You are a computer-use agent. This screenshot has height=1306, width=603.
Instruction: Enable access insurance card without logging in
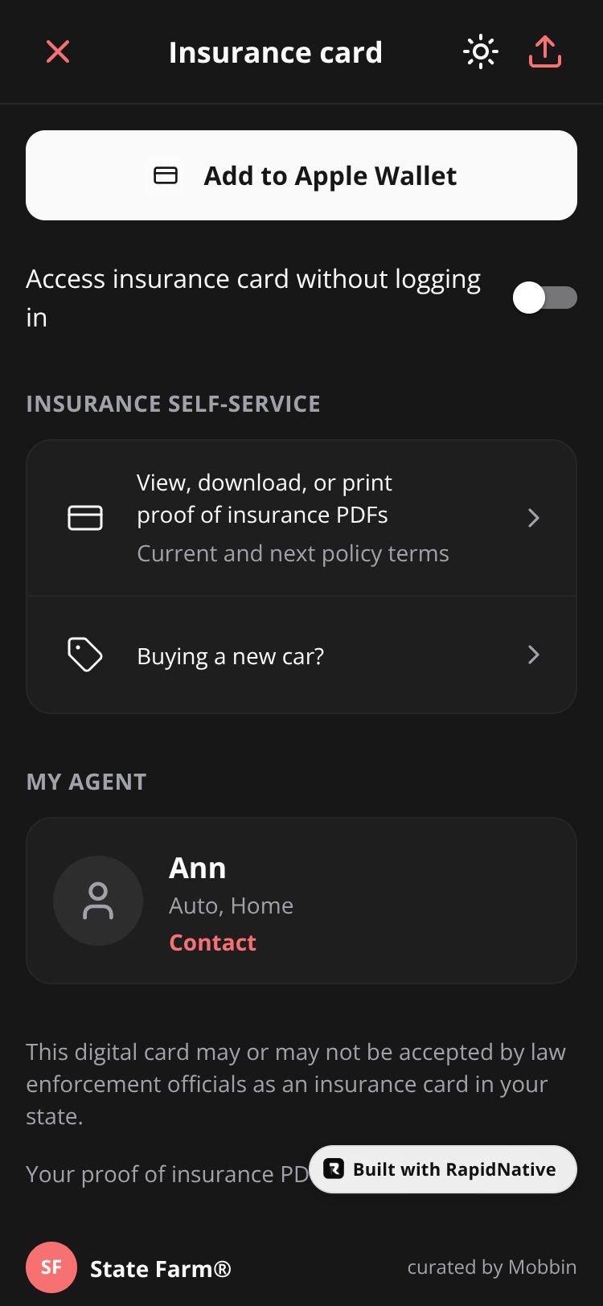[x=544, y=298]
